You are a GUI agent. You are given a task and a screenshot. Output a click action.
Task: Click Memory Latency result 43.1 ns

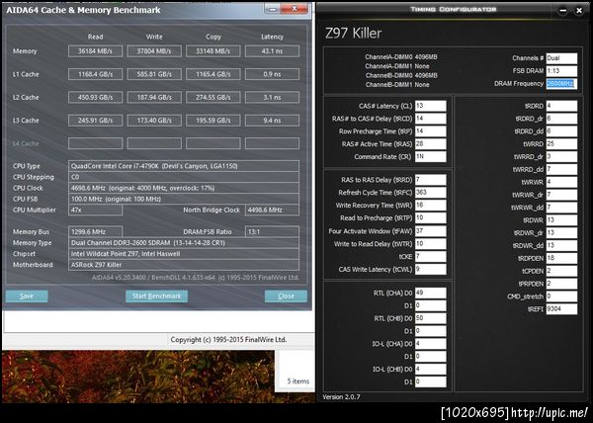point(272,51)
